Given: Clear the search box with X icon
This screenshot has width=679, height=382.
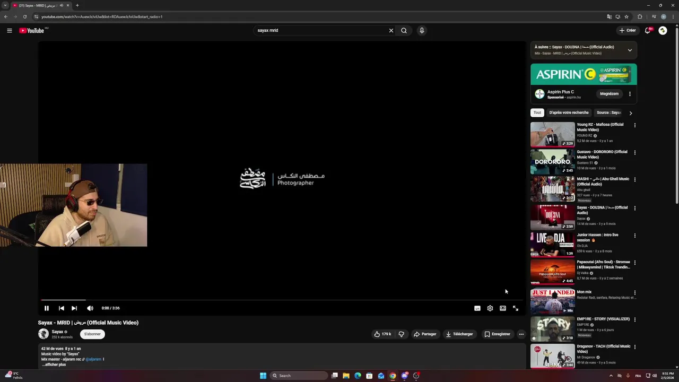Looking at the screenshot, I should pos(391,30).
